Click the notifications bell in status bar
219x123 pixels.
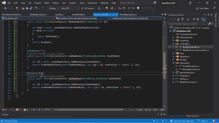pyautogui.click(x=214, y=121)
